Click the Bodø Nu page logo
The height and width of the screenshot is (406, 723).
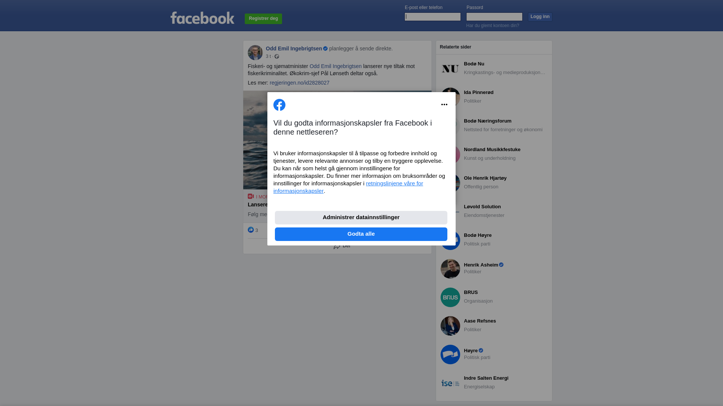pyautogui.click(x=450, y=69)
